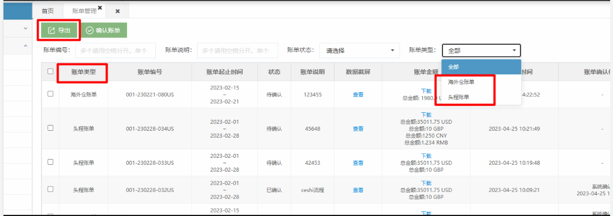Select 头程账单 in the dropdown list

click(481, 97)
